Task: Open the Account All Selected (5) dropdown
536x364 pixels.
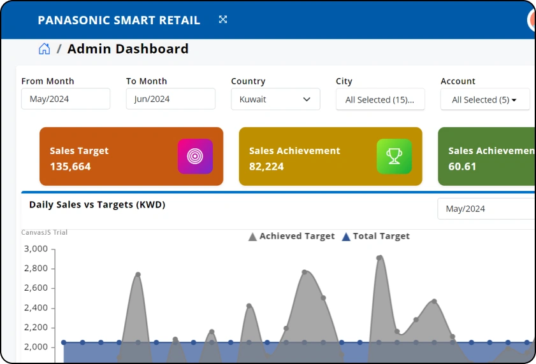Action: 485,99
